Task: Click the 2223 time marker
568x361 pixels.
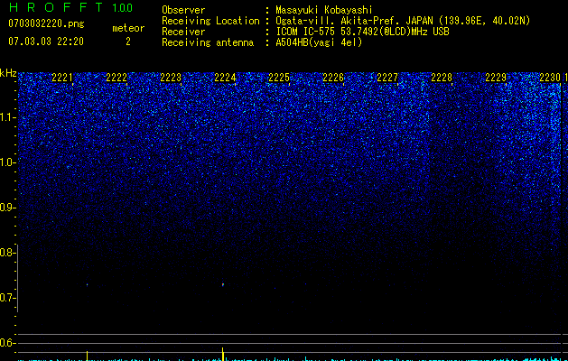Action: [171, 78]
